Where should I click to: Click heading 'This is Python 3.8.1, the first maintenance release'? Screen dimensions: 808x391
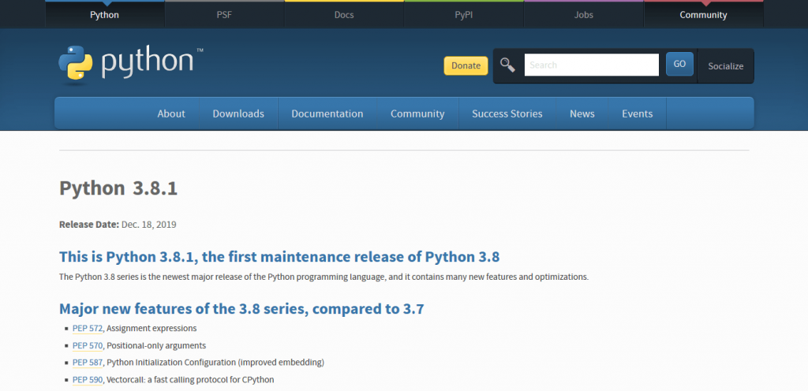(x=279, y=256)
